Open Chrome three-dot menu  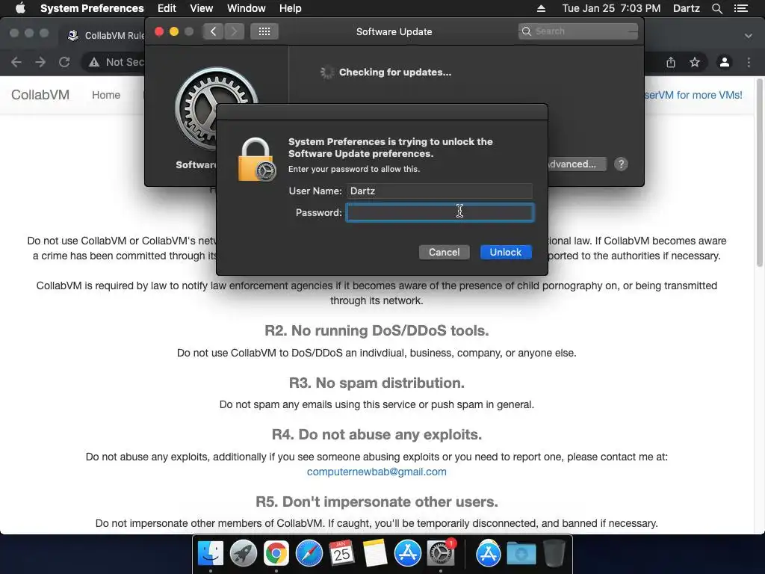point(749,62)
